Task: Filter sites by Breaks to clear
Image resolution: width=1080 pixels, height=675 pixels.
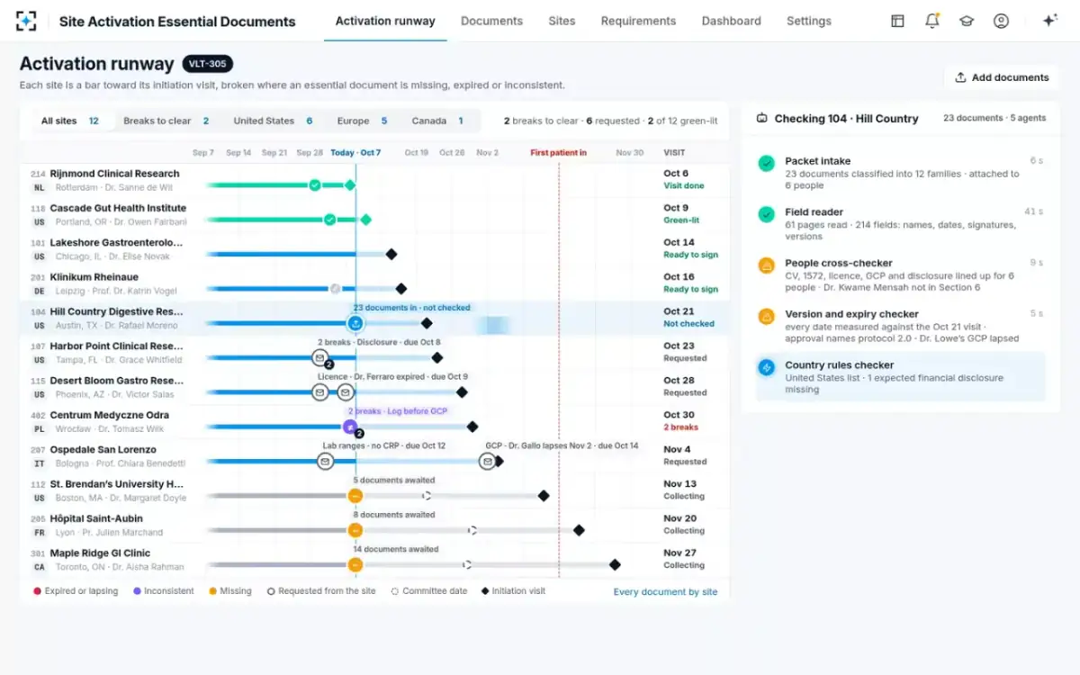Action: tap(166, 121)
